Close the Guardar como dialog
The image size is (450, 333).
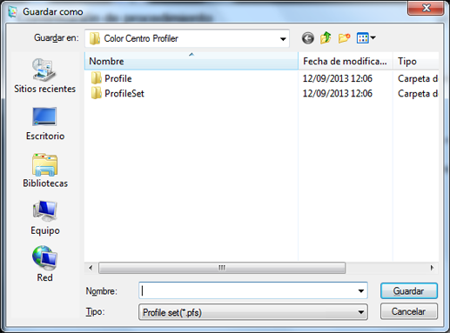click(x=426, y=8)
